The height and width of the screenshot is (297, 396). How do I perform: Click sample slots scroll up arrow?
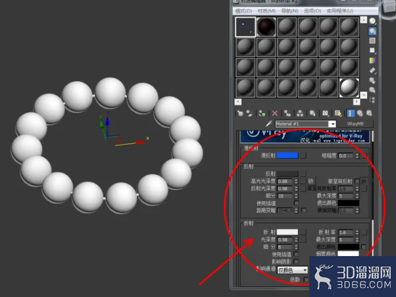(364, 20)
